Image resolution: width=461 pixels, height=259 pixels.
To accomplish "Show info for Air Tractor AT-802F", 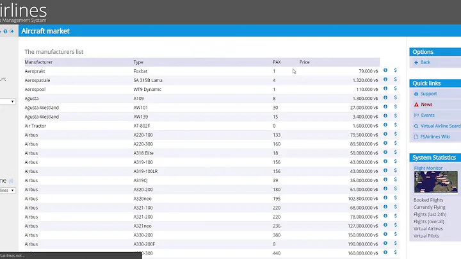I will pos(385,125).
